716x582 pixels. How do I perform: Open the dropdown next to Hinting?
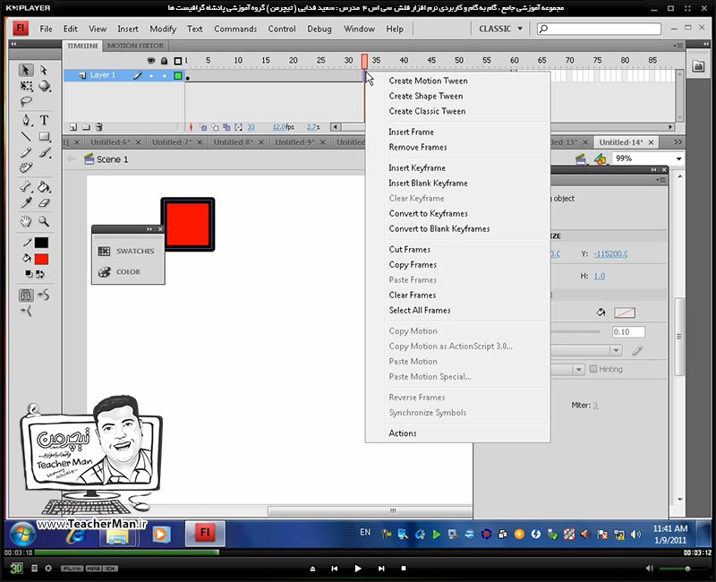click(578, 369)
